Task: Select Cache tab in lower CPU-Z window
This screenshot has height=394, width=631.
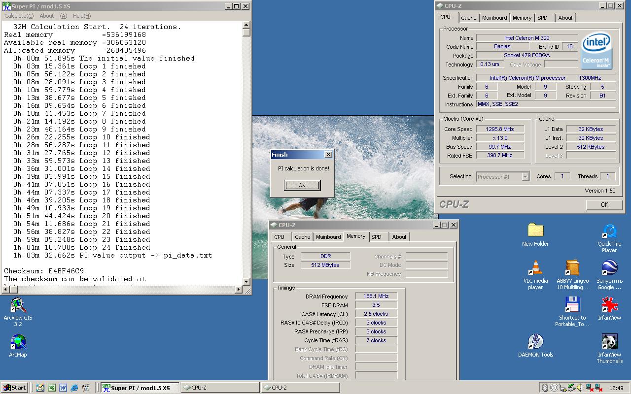Action: point(302,237)
